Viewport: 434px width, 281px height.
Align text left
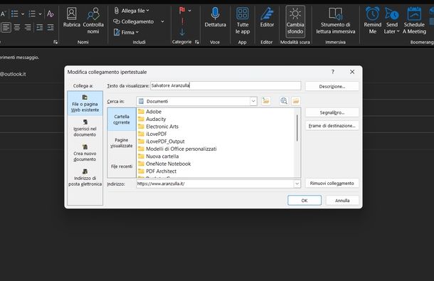pyautogui.click(x=6, y=27)
